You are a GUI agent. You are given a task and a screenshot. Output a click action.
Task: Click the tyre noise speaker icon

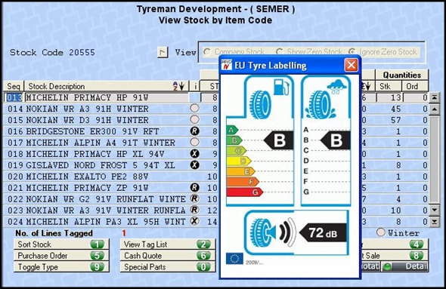(272, 232)
